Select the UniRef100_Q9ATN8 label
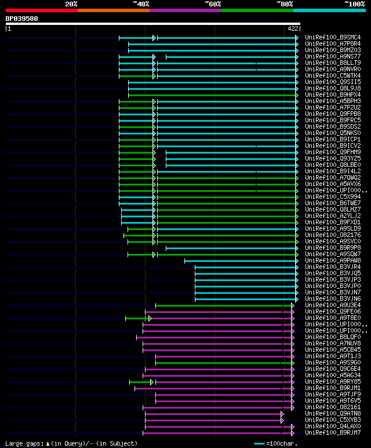 333,413
